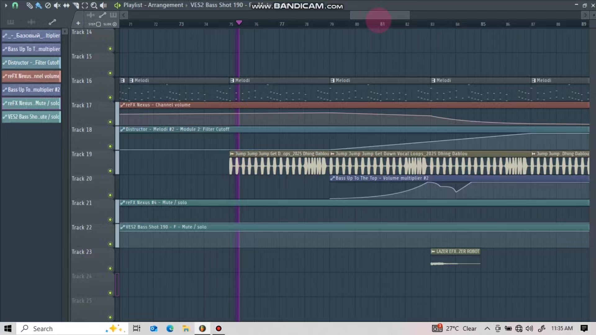Open menu of reFX Nexus Channel volume clip
The height and width of the screenshot is (335, 596).
[123, 105]
